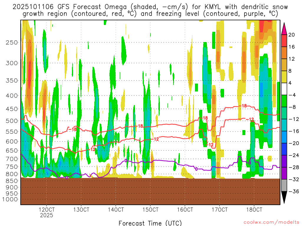
Task: Click the 150CT time axis label
Action: tap(150, 210)
